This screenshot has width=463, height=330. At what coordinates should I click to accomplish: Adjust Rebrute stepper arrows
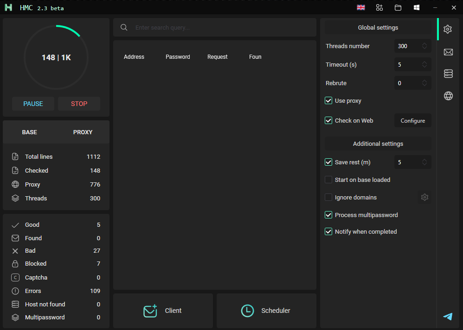[x=424, y=83]
